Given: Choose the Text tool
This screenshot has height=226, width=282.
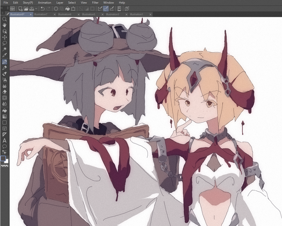Looking at the screenshot, I should click(5, 140).
